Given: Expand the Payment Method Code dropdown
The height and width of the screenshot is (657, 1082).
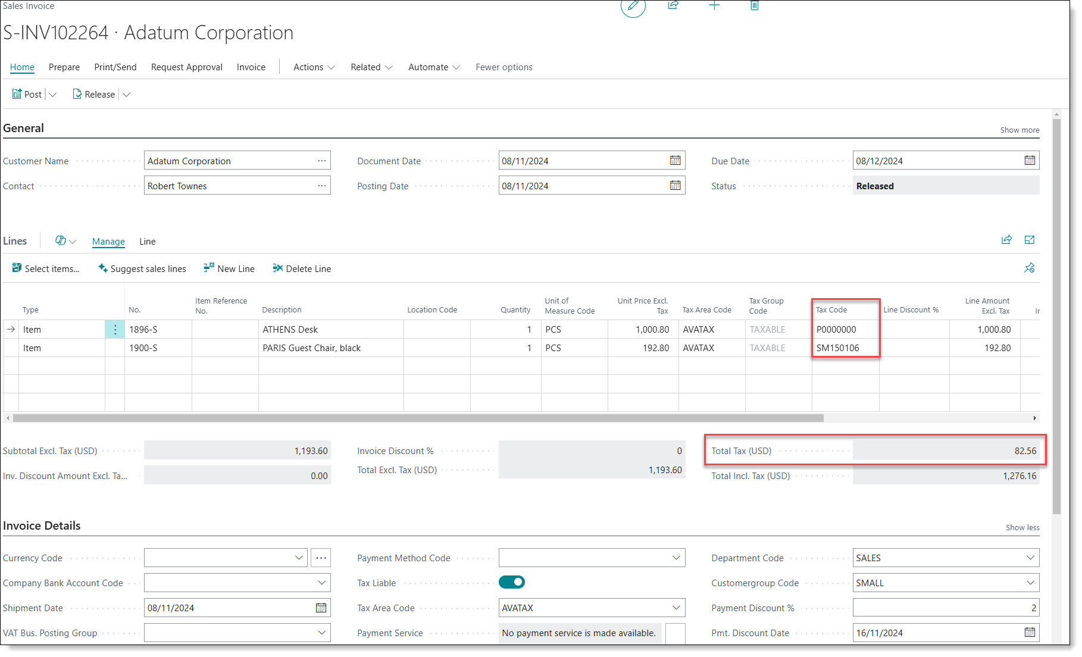Looking at the screenshot, I should point(676,558).
